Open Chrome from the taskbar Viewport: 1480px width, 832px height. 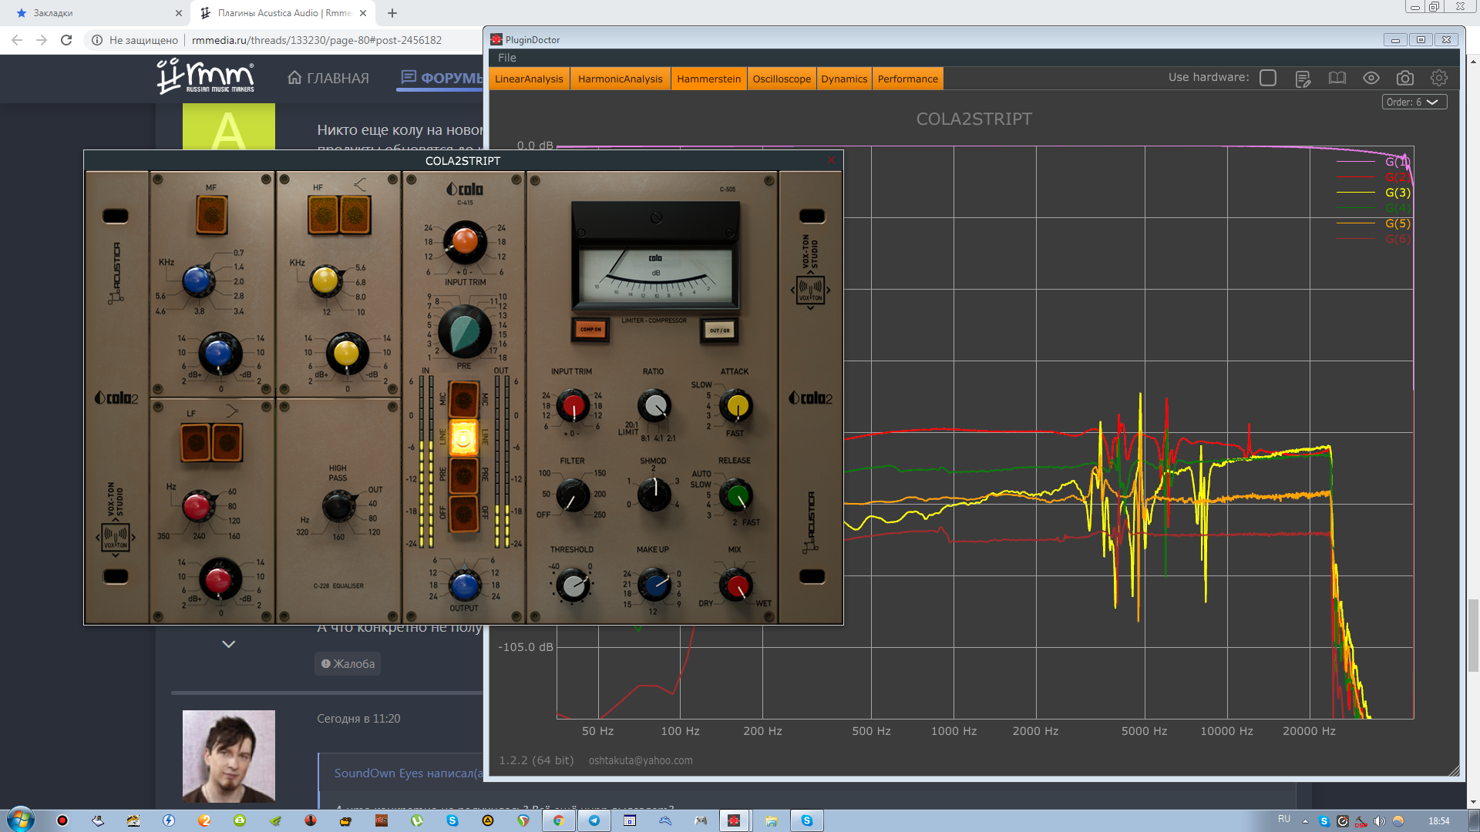558,820
